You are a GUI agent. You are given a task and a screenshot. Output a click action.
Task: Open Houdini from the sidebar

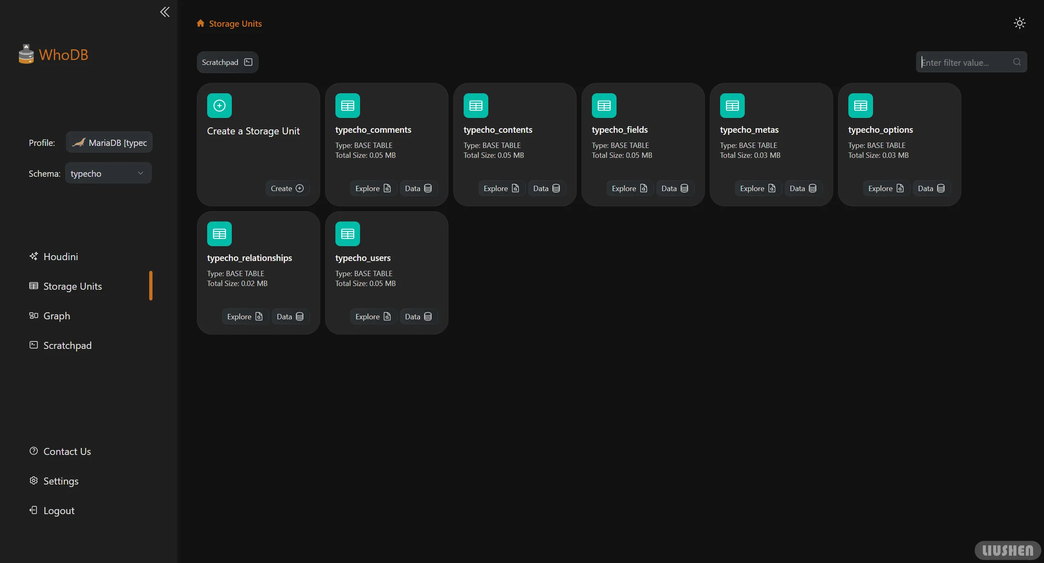coord(60,256)
